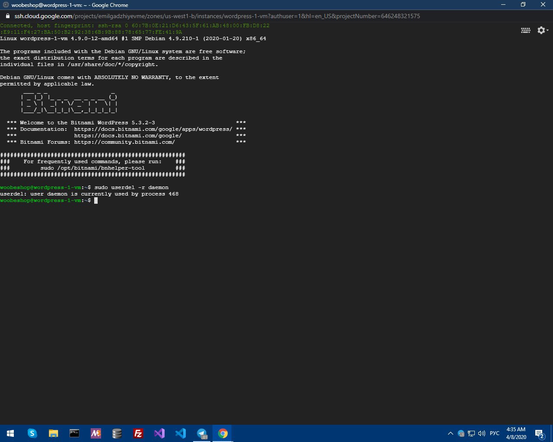Open Visual Studio Code from the taskbar
The width and height of the screenshot is (553, 442).
(x=180, y=433)
